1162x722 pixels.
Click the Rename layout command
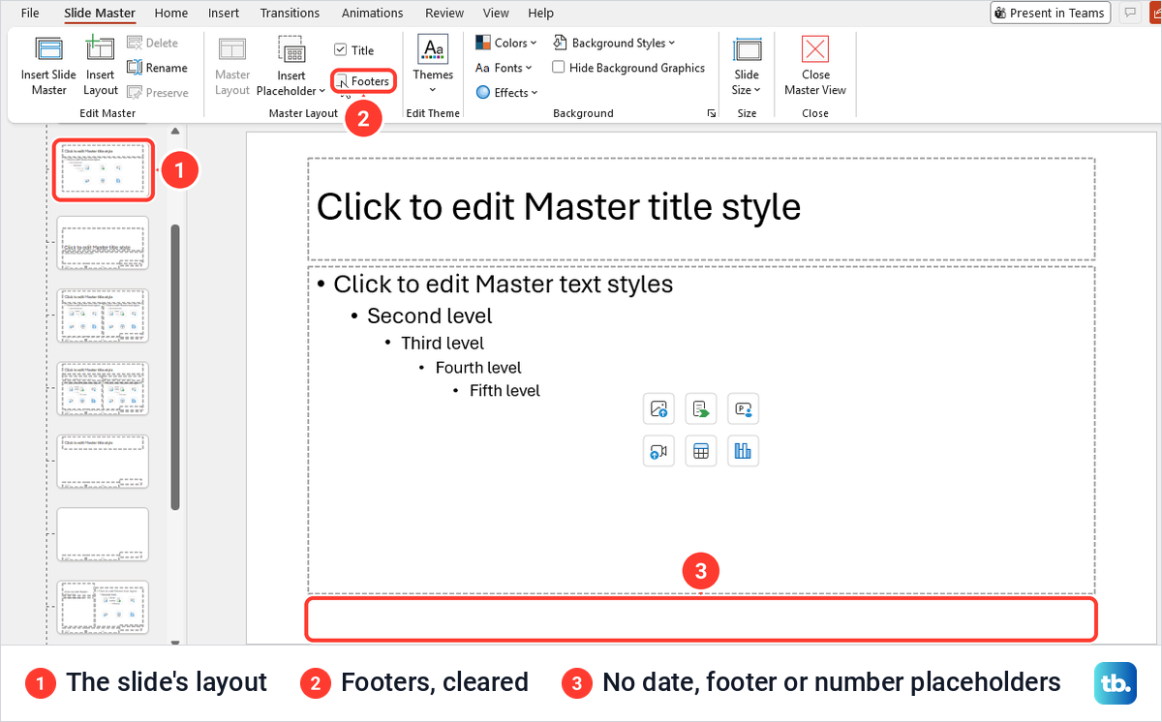coord(157,68)
